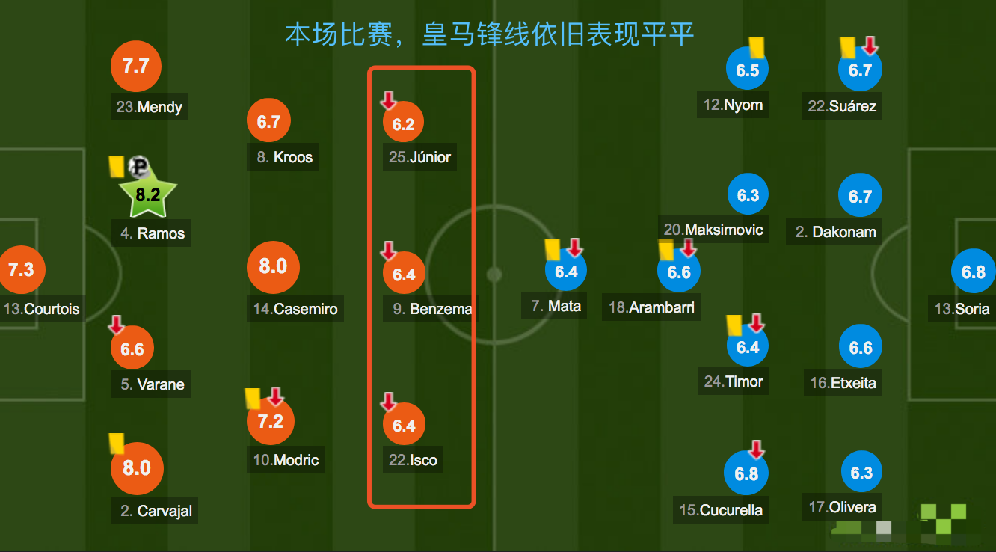Click the blue Chinese headline text
Screen dimensions: 996x552
490,34
